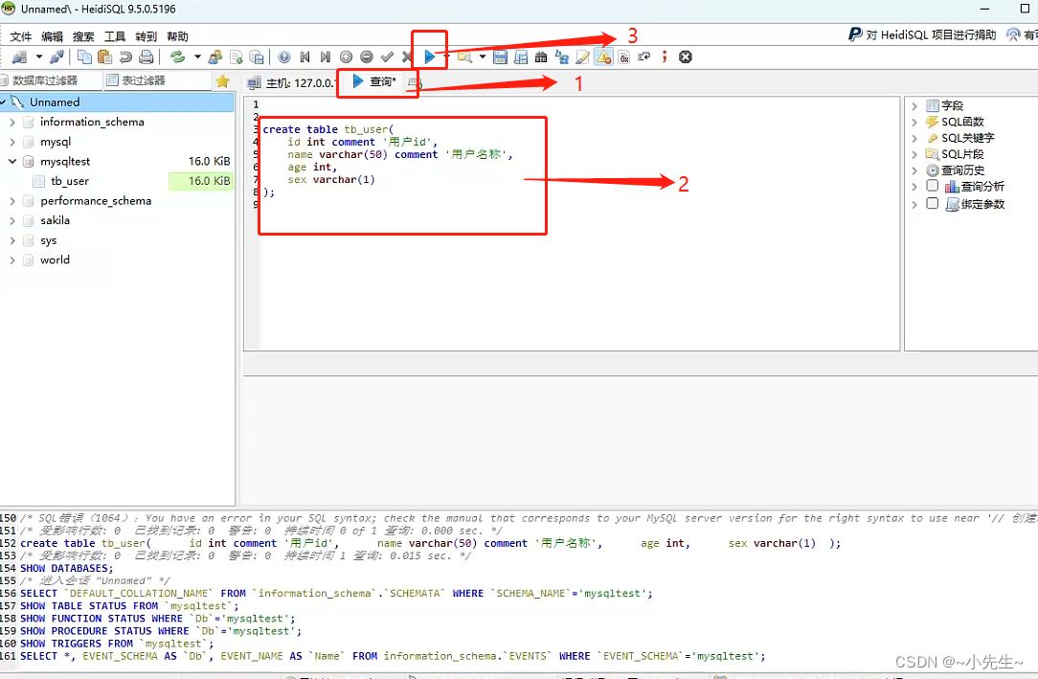Screen dimensions: 1038x679
Task: Expand the information_schema database node
Action: [x=11, y=123]
